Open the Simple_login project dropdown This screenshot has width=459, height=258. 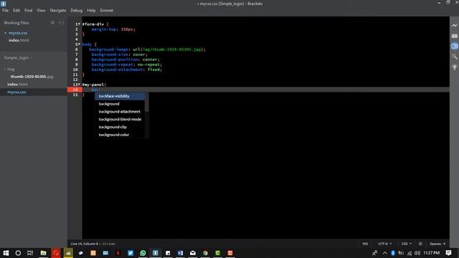point(18,57)
